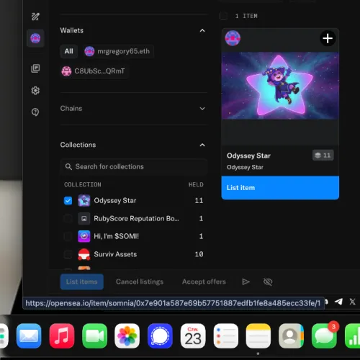The image size is (360, 360).
Task: Open the studio pen-and-ruler sidebar icon
Action: coord(35,17)
